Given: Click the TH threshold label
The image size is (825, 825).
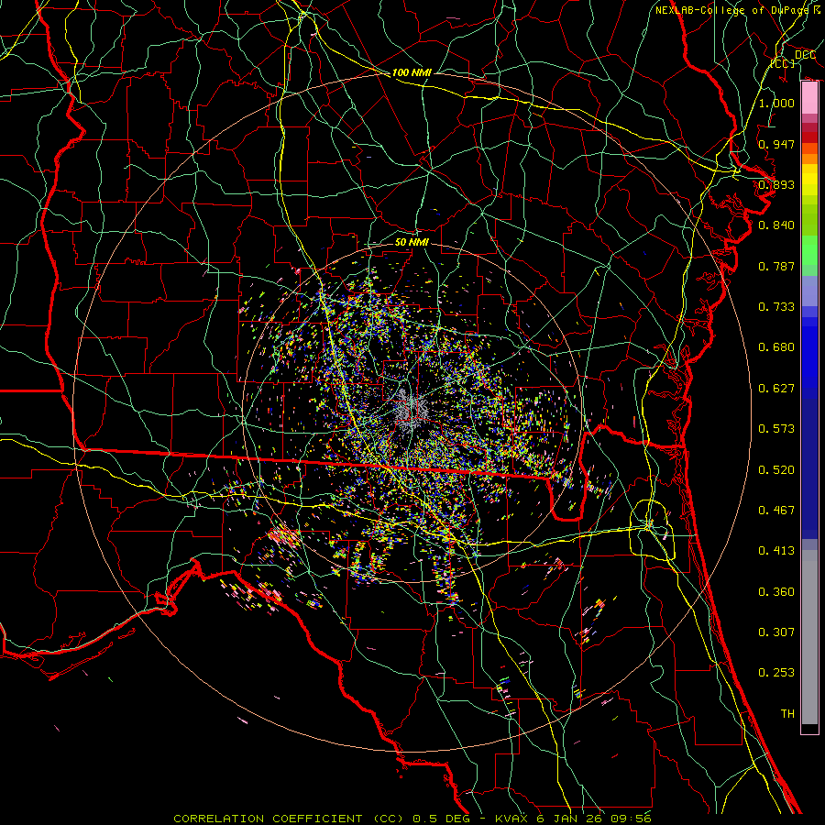Looking at the screenshot, I should 787,714.
